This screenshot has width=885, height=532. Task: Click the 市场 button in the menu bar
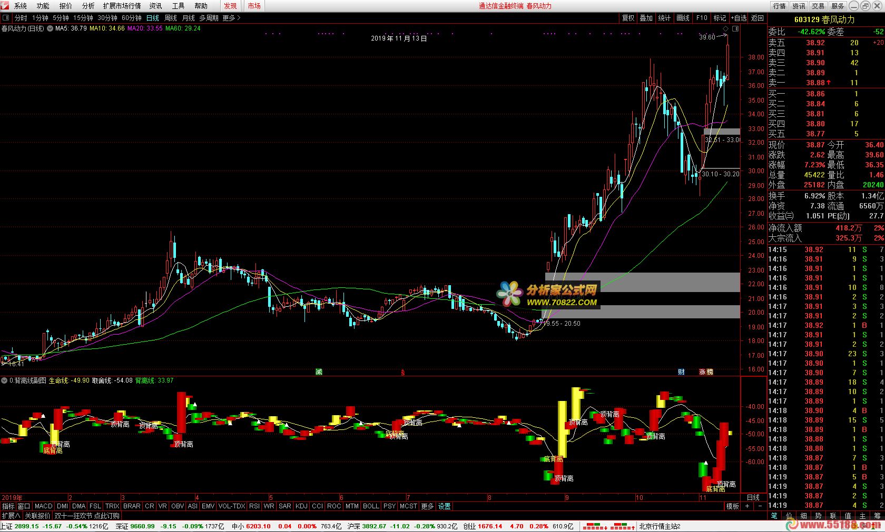point(254,6)
